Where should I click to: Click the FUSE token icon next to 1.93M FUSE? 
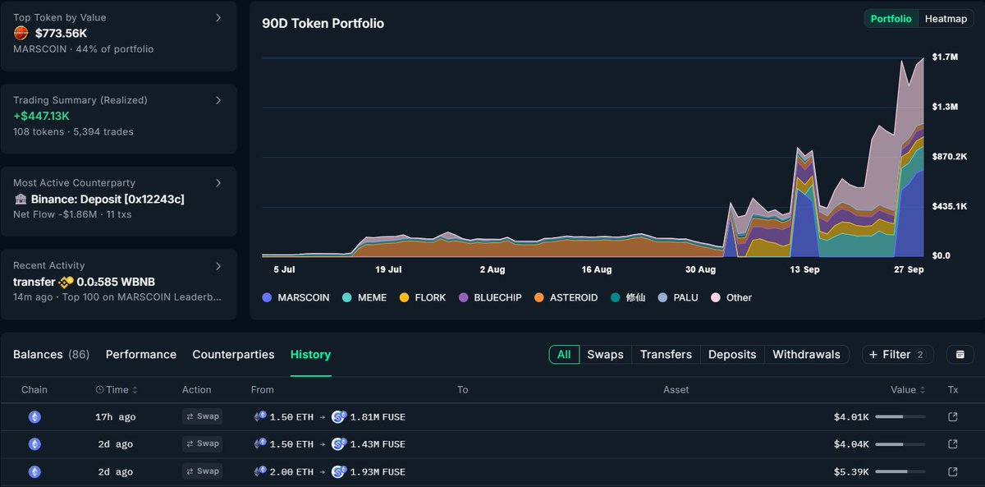click(x=339, y=472)
